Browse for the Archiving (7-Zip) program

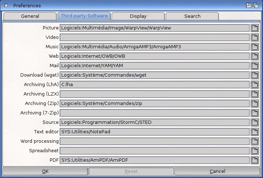coord(254,113)
